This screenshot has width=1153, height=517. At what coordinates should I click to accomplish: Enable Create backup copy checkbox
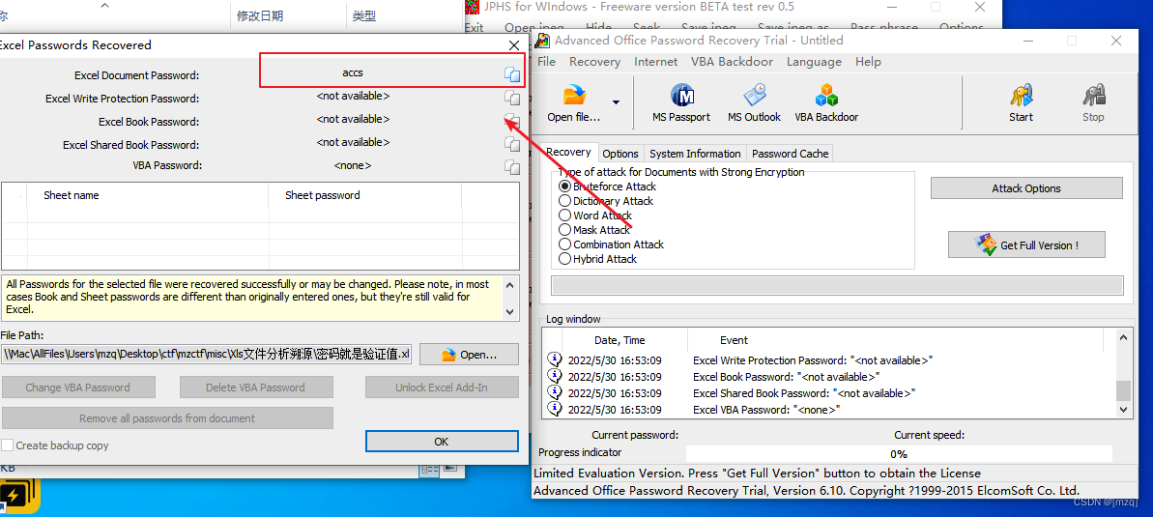pyautogui.click(x=8, y=445)
